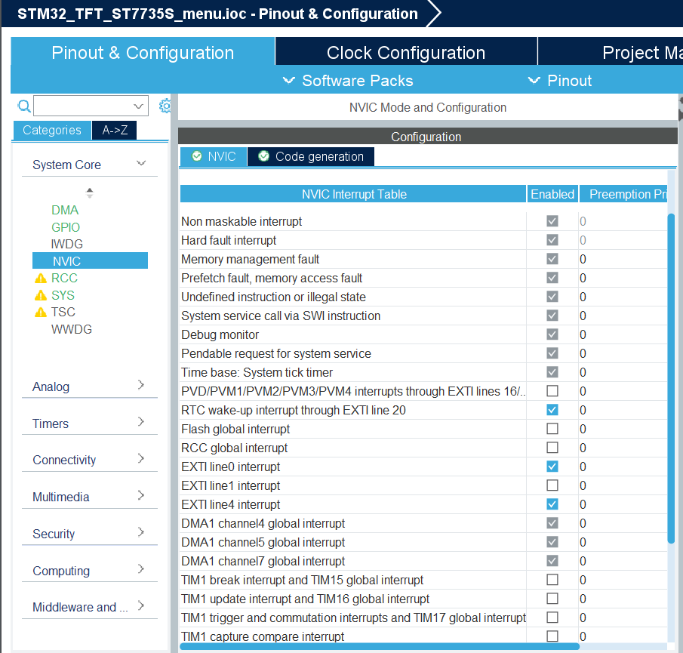Enable PVD/PVM interrupts through EXTI lines checkbox
Image resolution: width=683 pixels, height=653 pixels.
click(552, 391)
